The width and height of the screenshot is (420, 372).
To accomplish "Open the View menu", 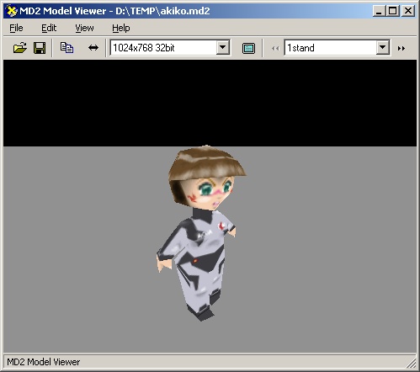I will [84, 28].
